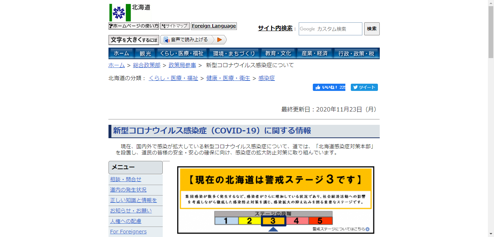Open the 感染症 category link
This screenshot has width=494, height=237.
[267, 78]
